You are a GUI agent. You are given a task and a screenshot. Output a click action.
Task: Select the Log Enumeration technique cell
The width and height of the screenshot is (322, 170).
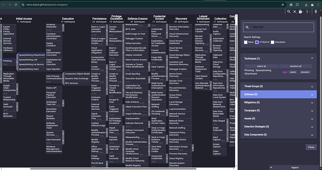180,109
